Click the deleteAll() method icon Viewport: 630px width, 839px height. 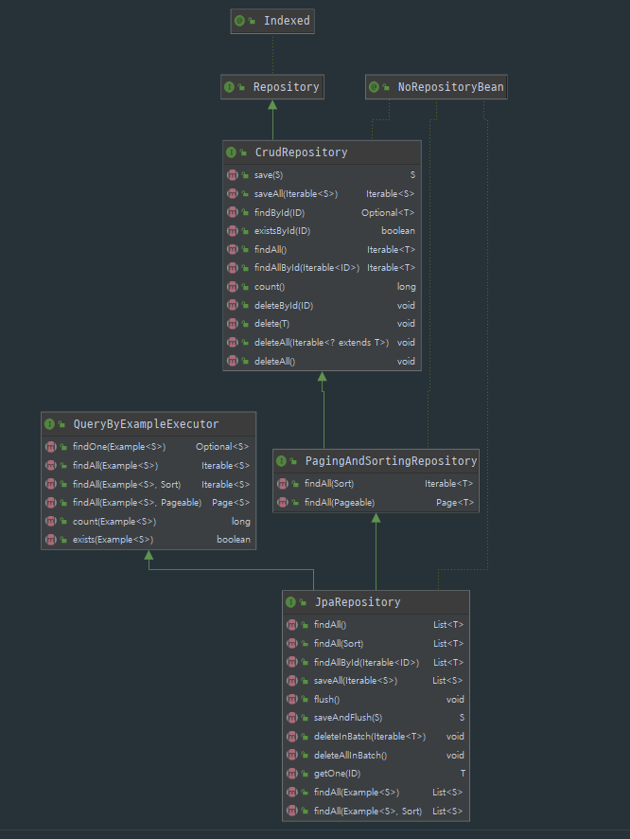[232, 361]
